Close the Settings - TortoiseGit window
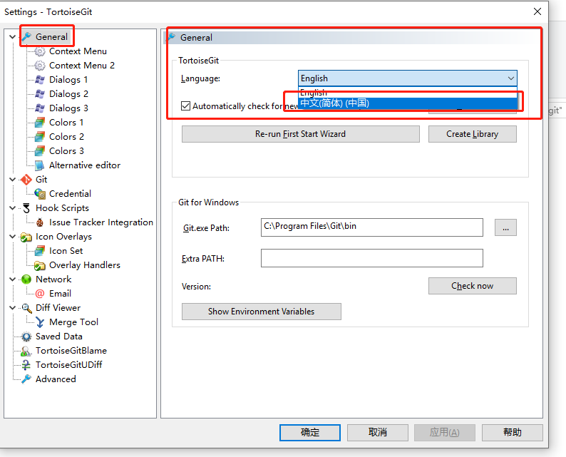Viewport: 566px width, 457px height. pyautogui.click(x=537, y=11)
